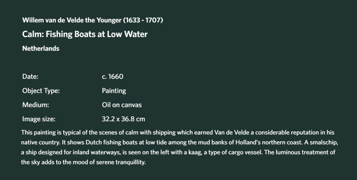Image resolution: width=357 pixels, height=180 pixels.
Task: Click the 32.2 x 36.8 cm dimensions
Action: (124, 119)
